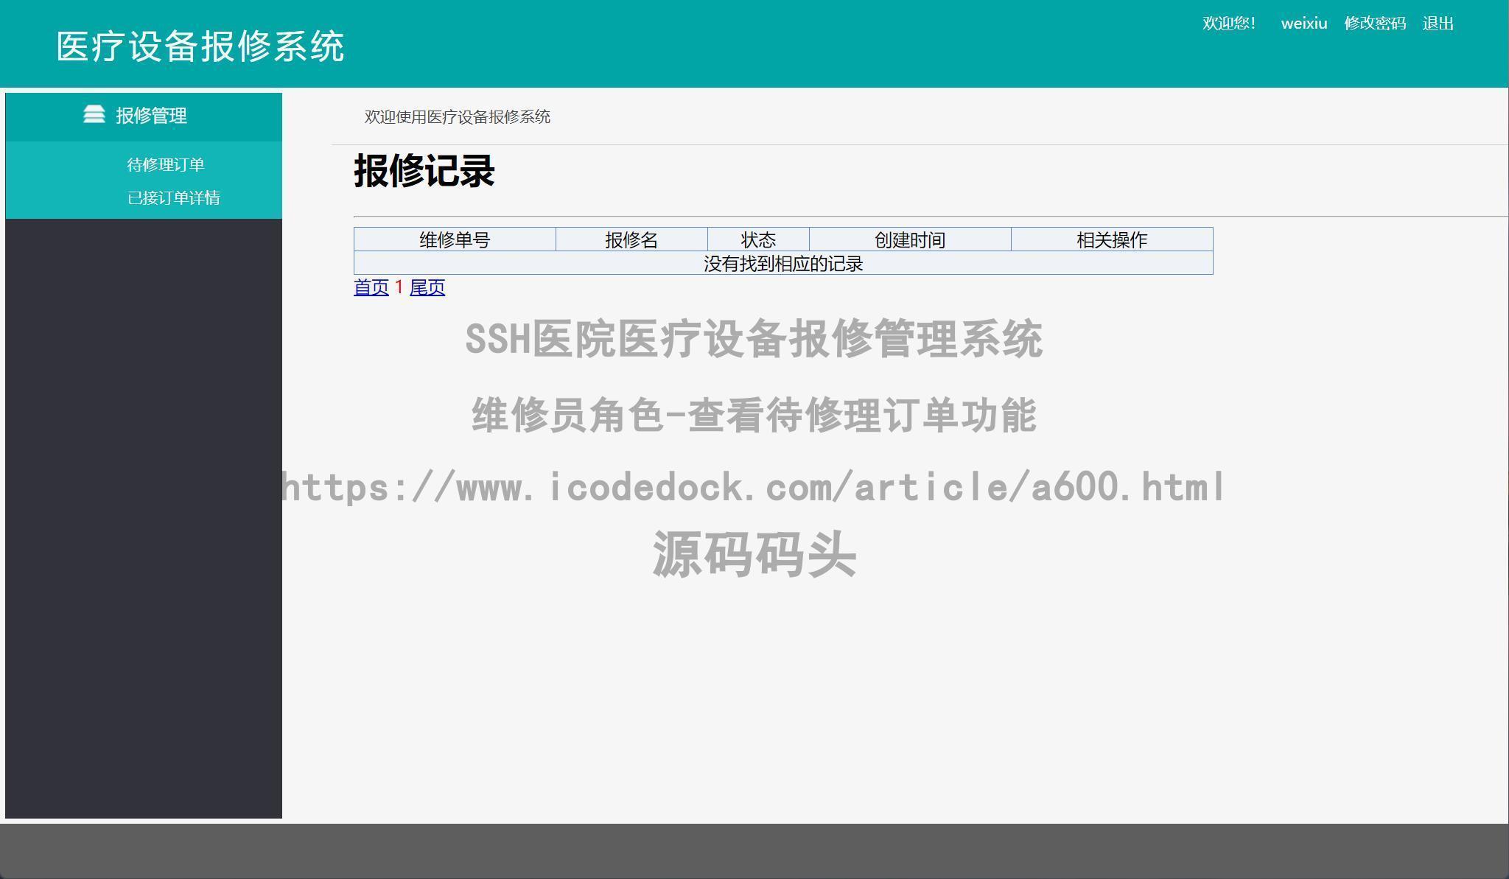This screenshot has height=879, width=1509.
Task: Click the 报修管理 list icon
Action: [94, 114]
